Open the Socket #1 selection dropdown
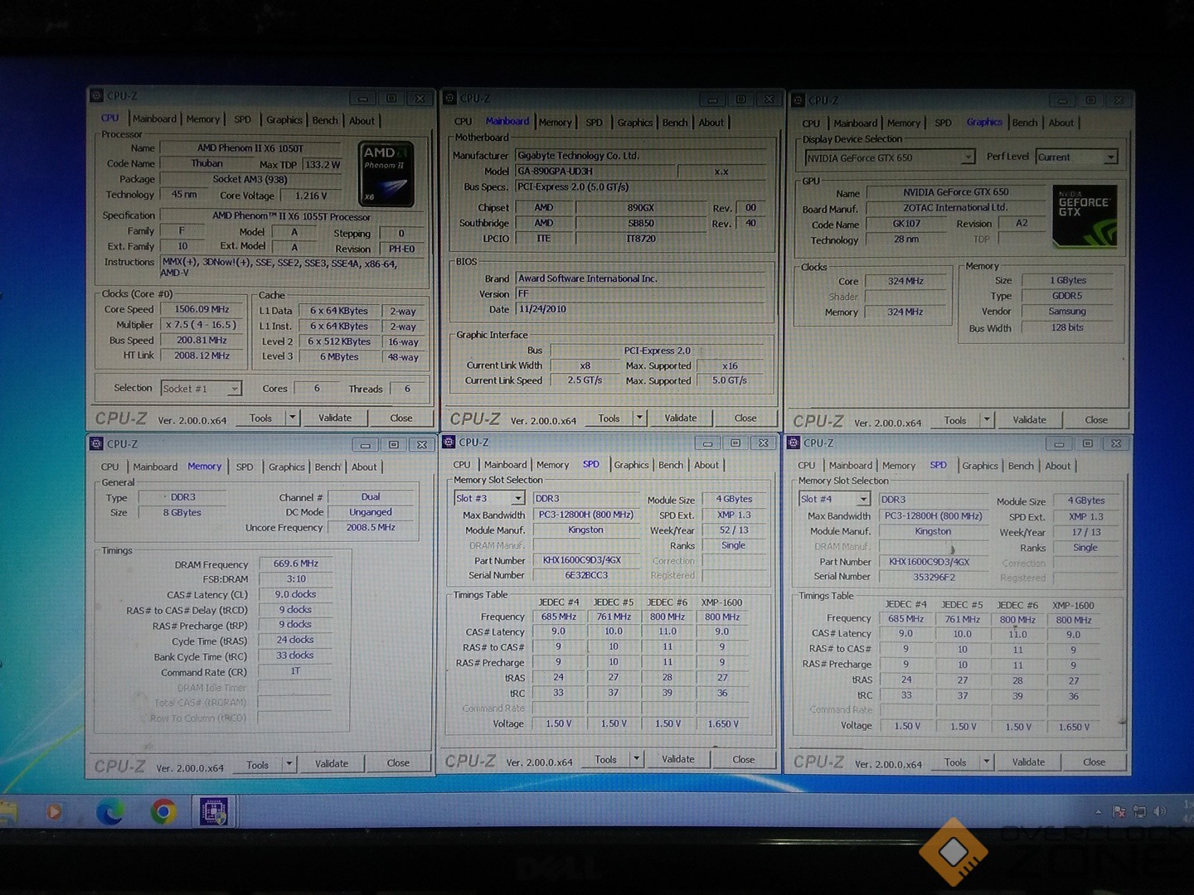1194x895 pixels. click(201, 388)
